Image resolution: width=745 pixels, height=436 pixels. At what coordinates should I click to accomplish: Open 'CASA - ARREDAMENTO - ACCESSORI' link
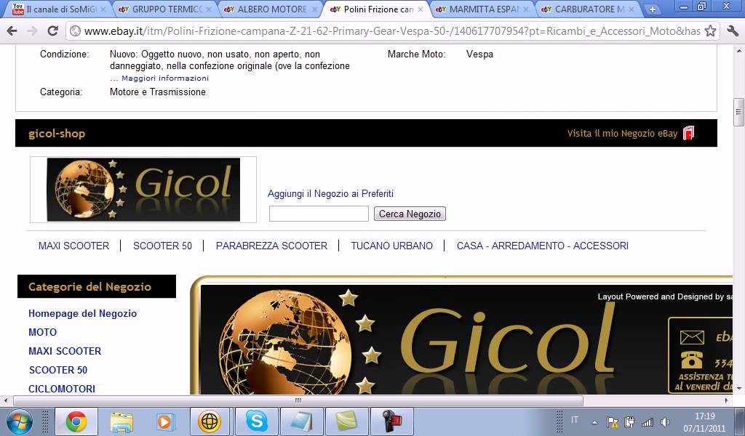pyautogui.click(x=543, y=246)
